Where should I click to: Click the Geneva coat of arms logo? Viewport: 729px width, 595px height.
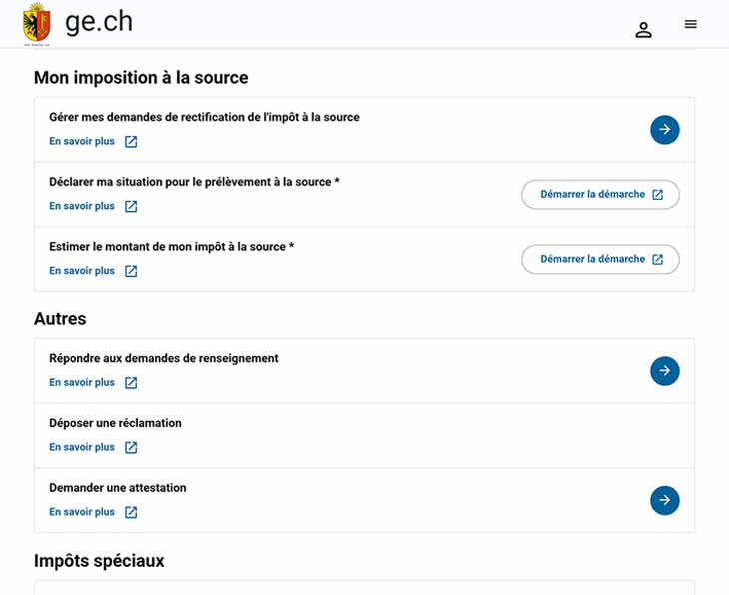tap(37, 23)
